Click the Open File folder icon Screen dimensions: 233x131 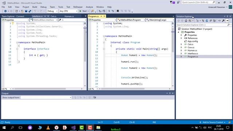(x=22, y=11)
